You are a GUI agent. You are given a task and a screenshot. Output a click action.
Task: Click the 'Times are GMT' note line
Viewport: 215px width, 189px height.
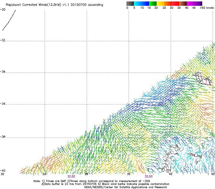pos(92,181)
